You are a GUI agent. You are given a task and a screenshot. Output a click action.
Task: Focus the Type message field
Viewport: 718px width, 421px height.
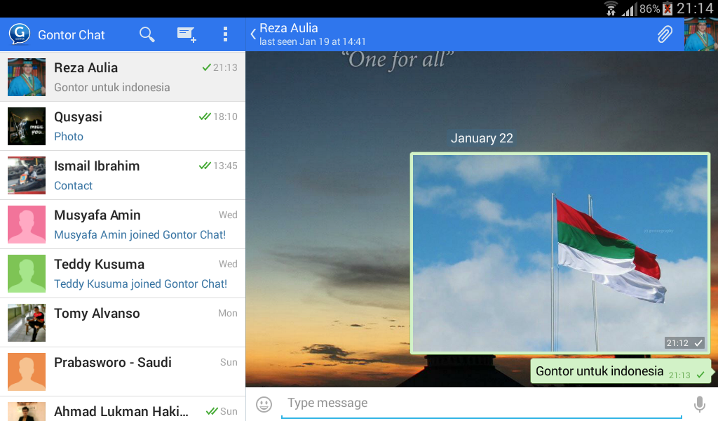coord(481,403)
